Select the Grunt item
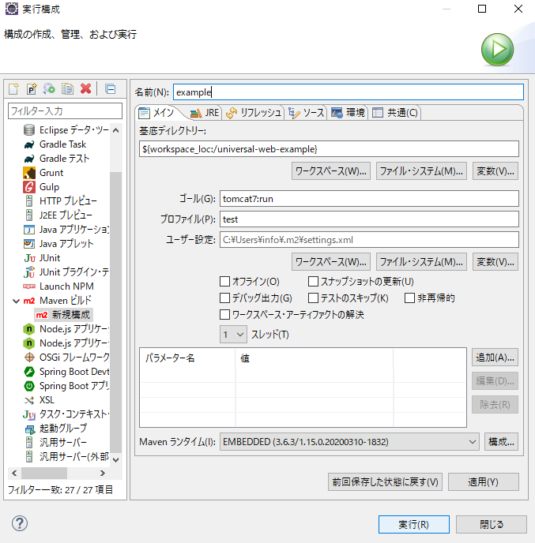 43,173
